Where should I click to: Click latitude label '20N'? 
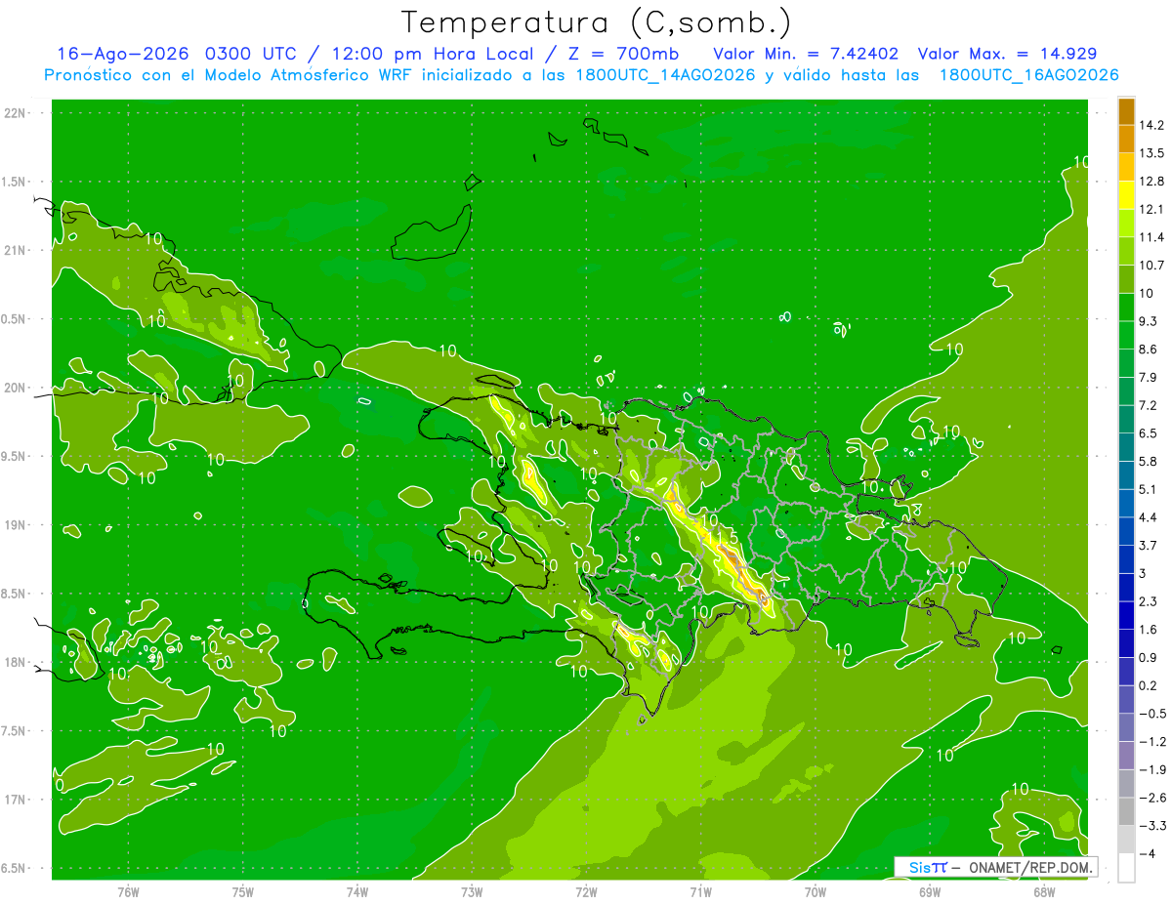(17, 388)
